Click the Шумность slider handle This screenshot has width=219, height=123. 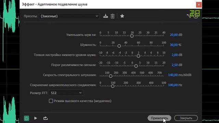(119, 46)
